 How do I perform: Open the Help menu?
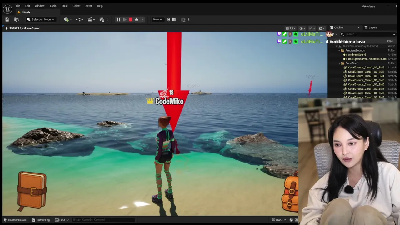(x=100, y=6)
